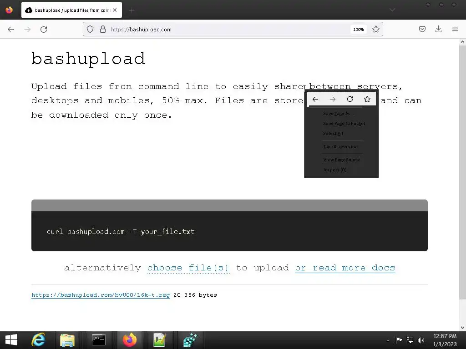Open the Downloads panel
This screenshot has height=349, width=466.
438,29
